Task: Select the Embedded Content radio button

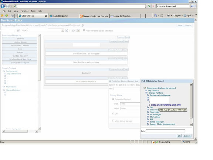Action: point(113,99)
